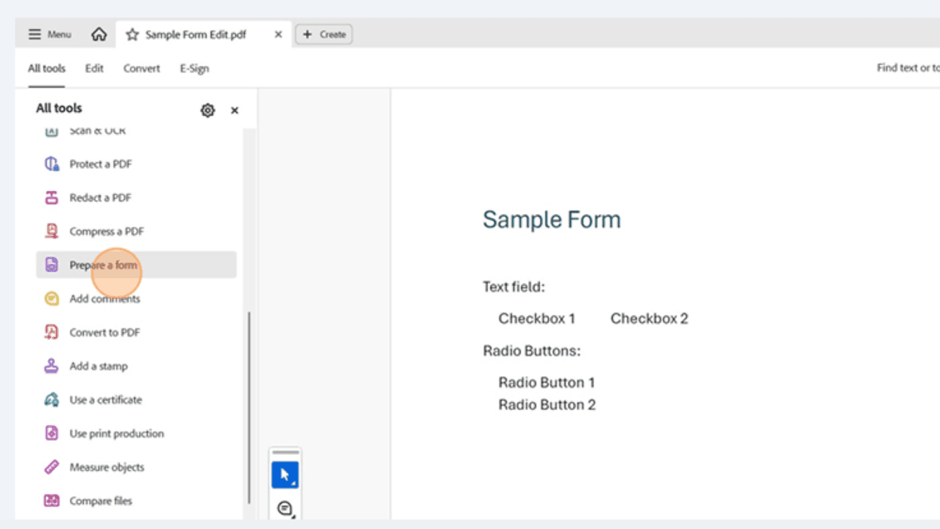Open the Add comment tool below the arrow
940x529 pixels.
click(x=285, y=508)
